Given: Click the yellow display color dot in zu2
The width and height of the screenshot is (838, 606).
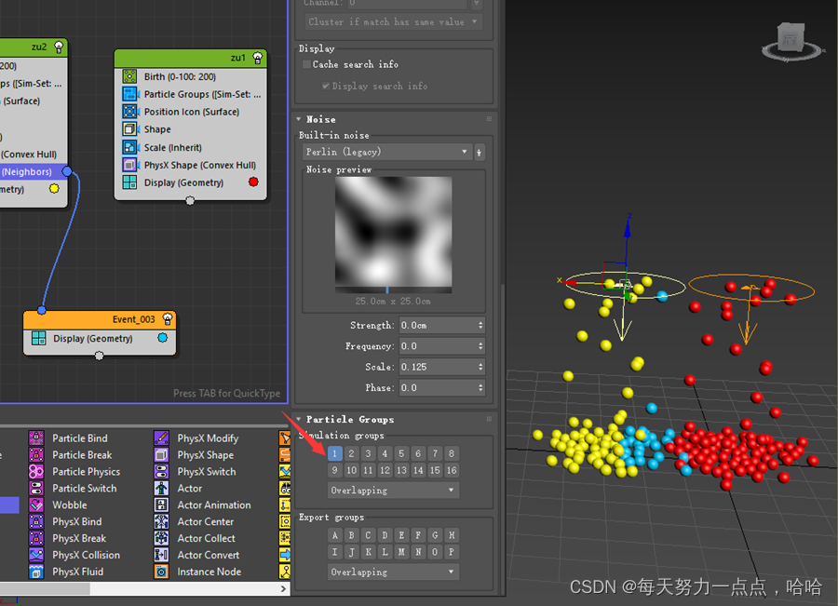Looking at the screenshot, I should coord(54,189).
